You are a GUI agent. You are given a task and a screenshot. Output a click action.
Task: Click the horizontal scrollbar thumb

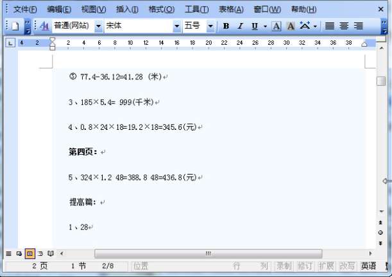click(209, 253)
